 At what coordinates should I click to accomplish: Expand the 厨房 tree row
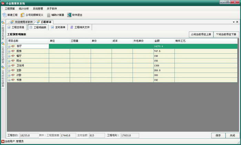click(9, 51)
